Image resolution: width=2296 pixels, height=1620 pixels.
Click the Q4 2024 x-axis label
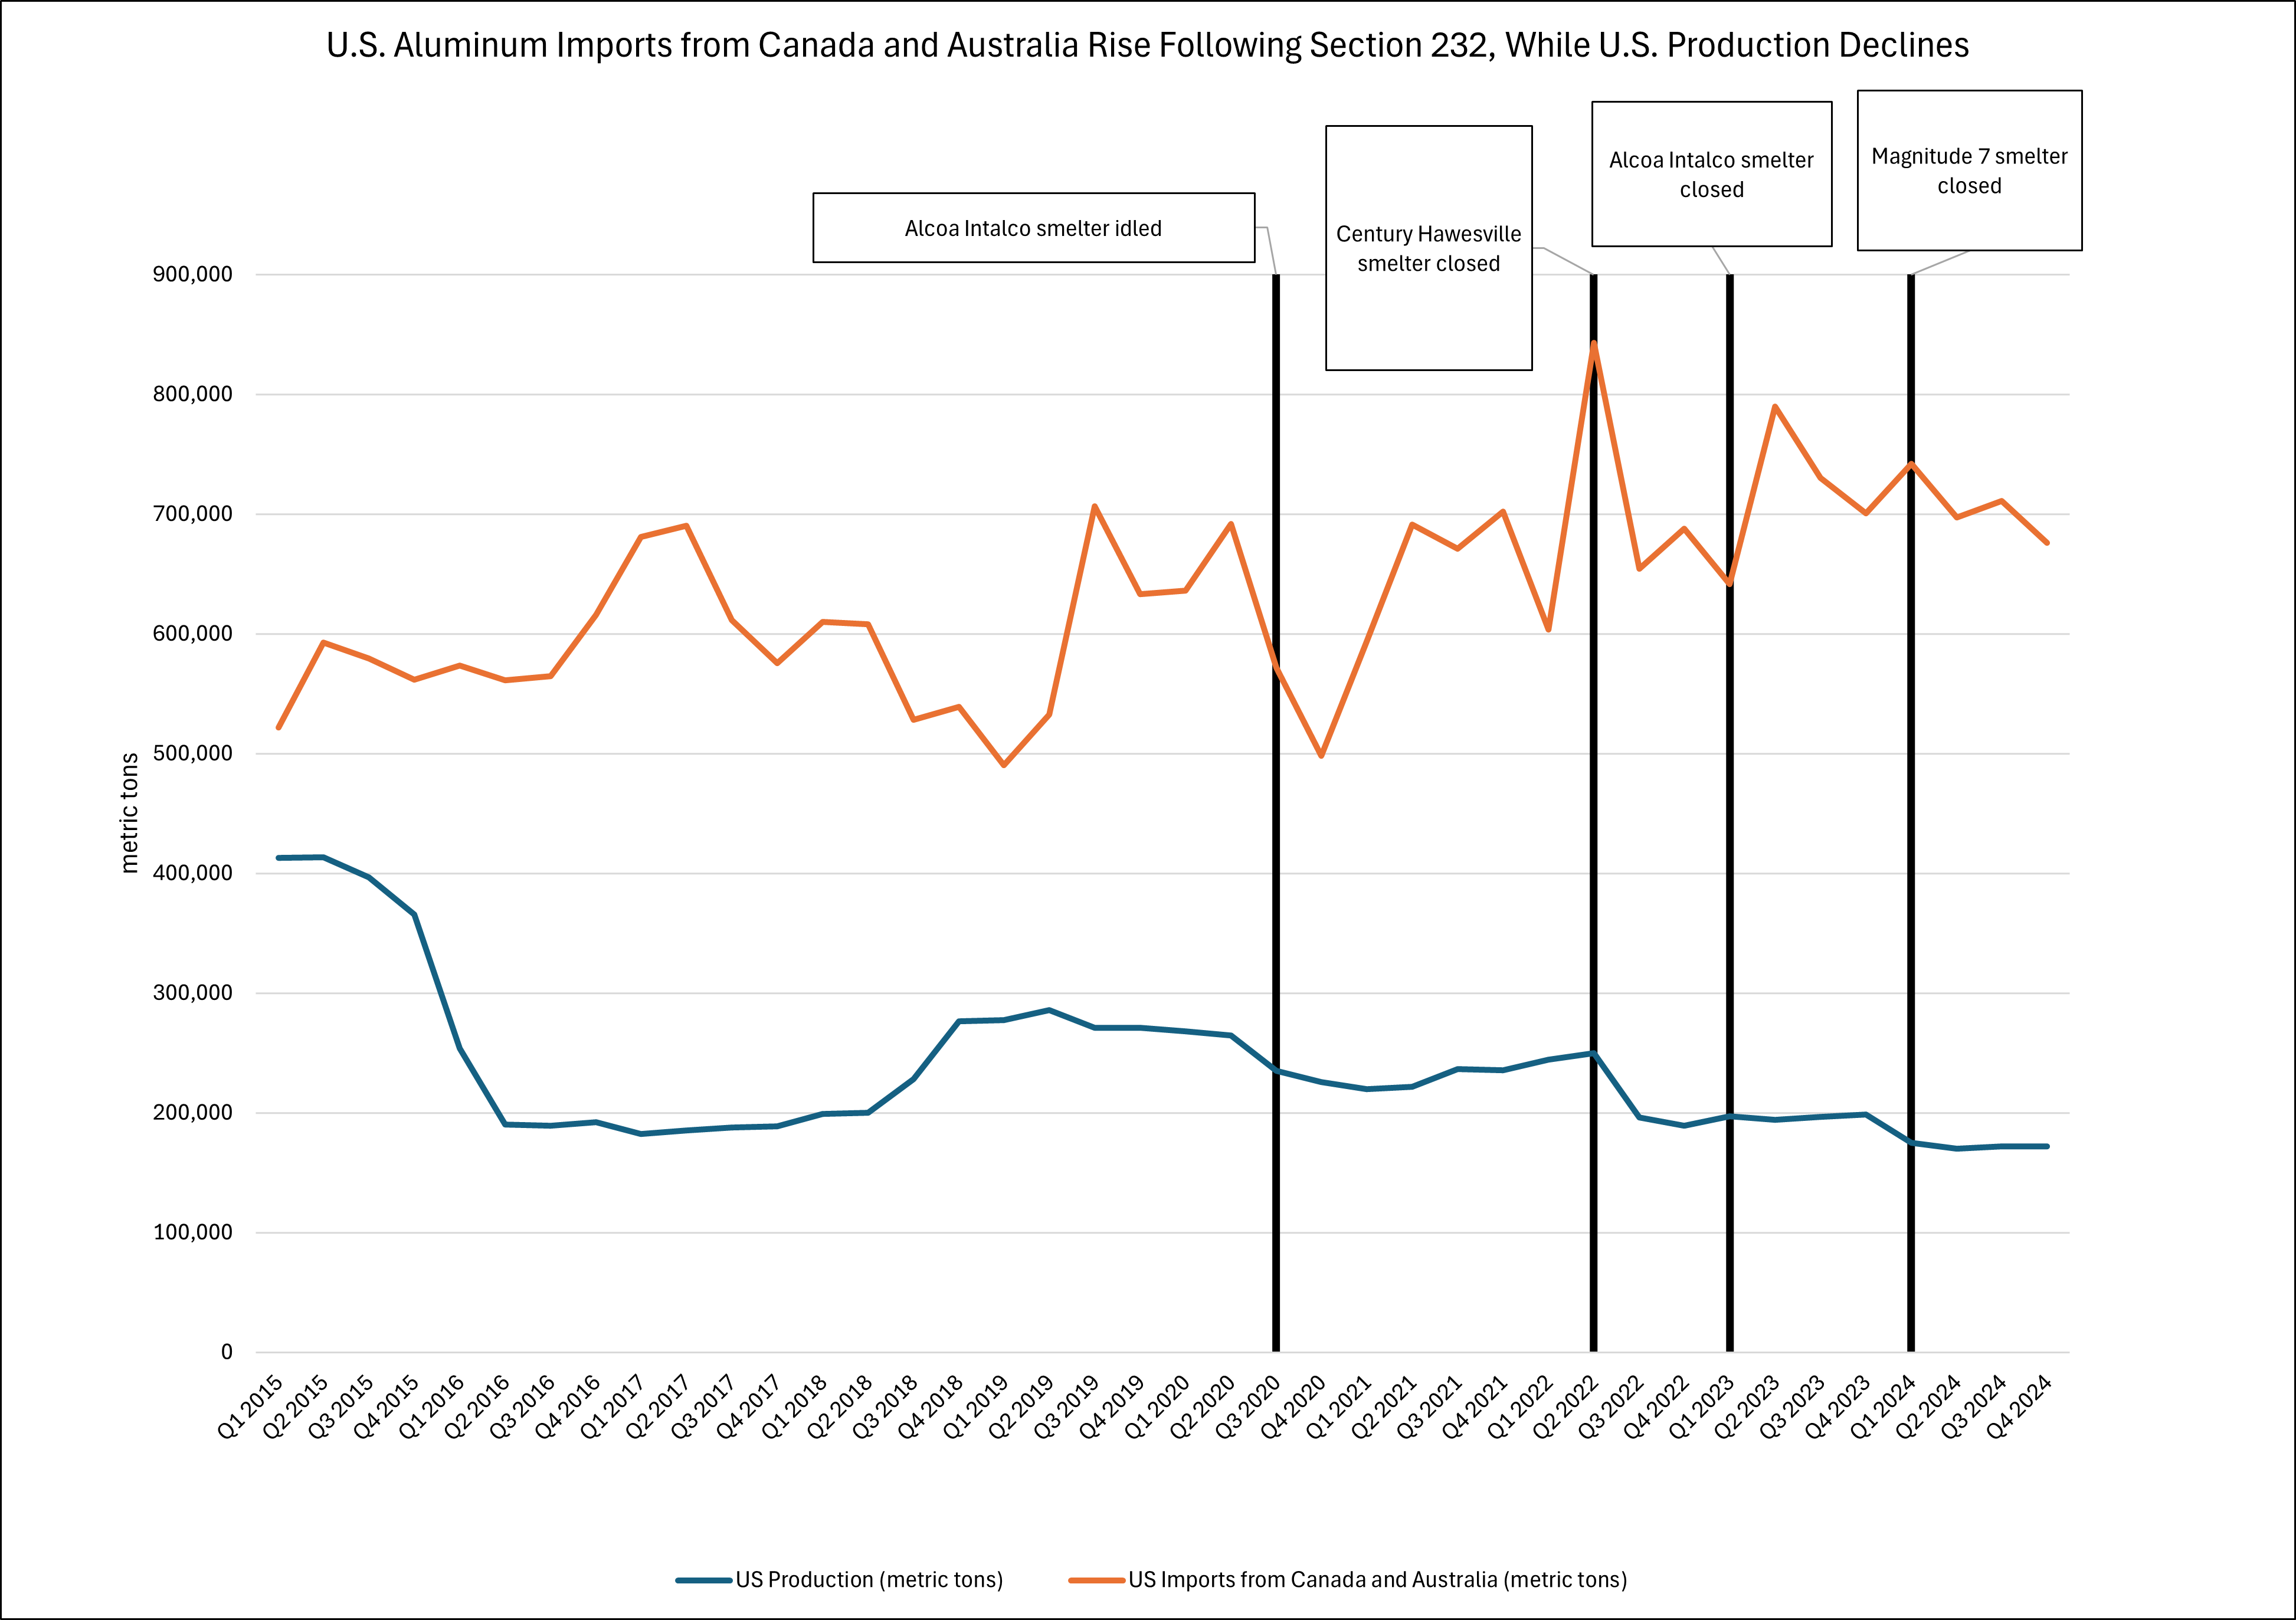(x=2018, y=1407)
